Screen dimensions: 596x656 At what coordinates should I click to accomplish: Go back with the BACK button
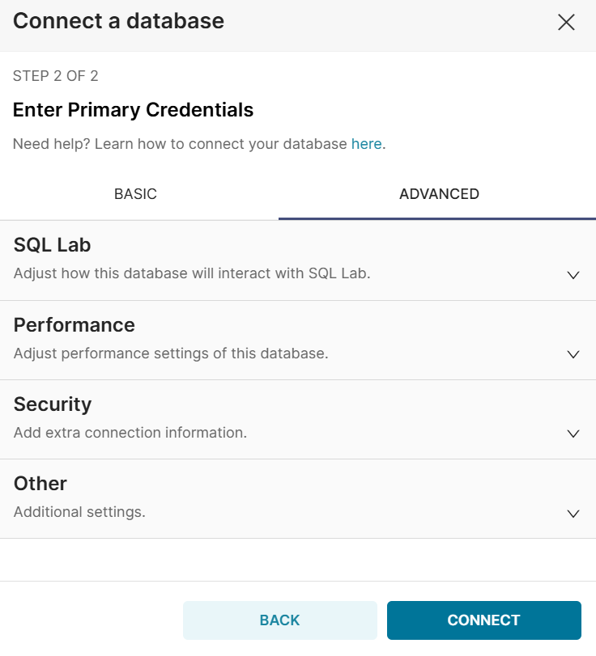(280, 620)
